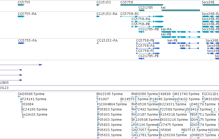Click the CG15152 gene label
This screenshot has width=219, height=139.
pos(104,2)
